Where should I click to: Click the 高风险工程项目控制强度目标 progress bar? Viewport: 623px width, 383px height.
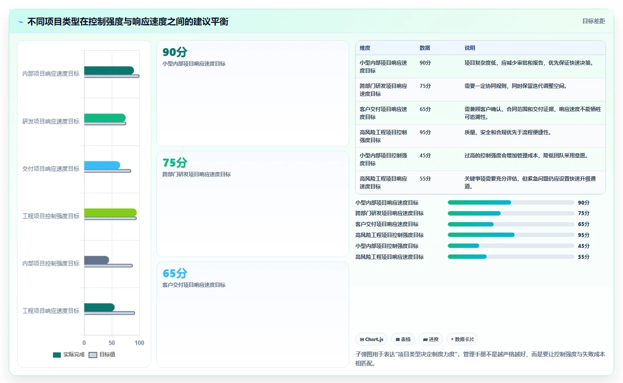[x=511, y=235]
